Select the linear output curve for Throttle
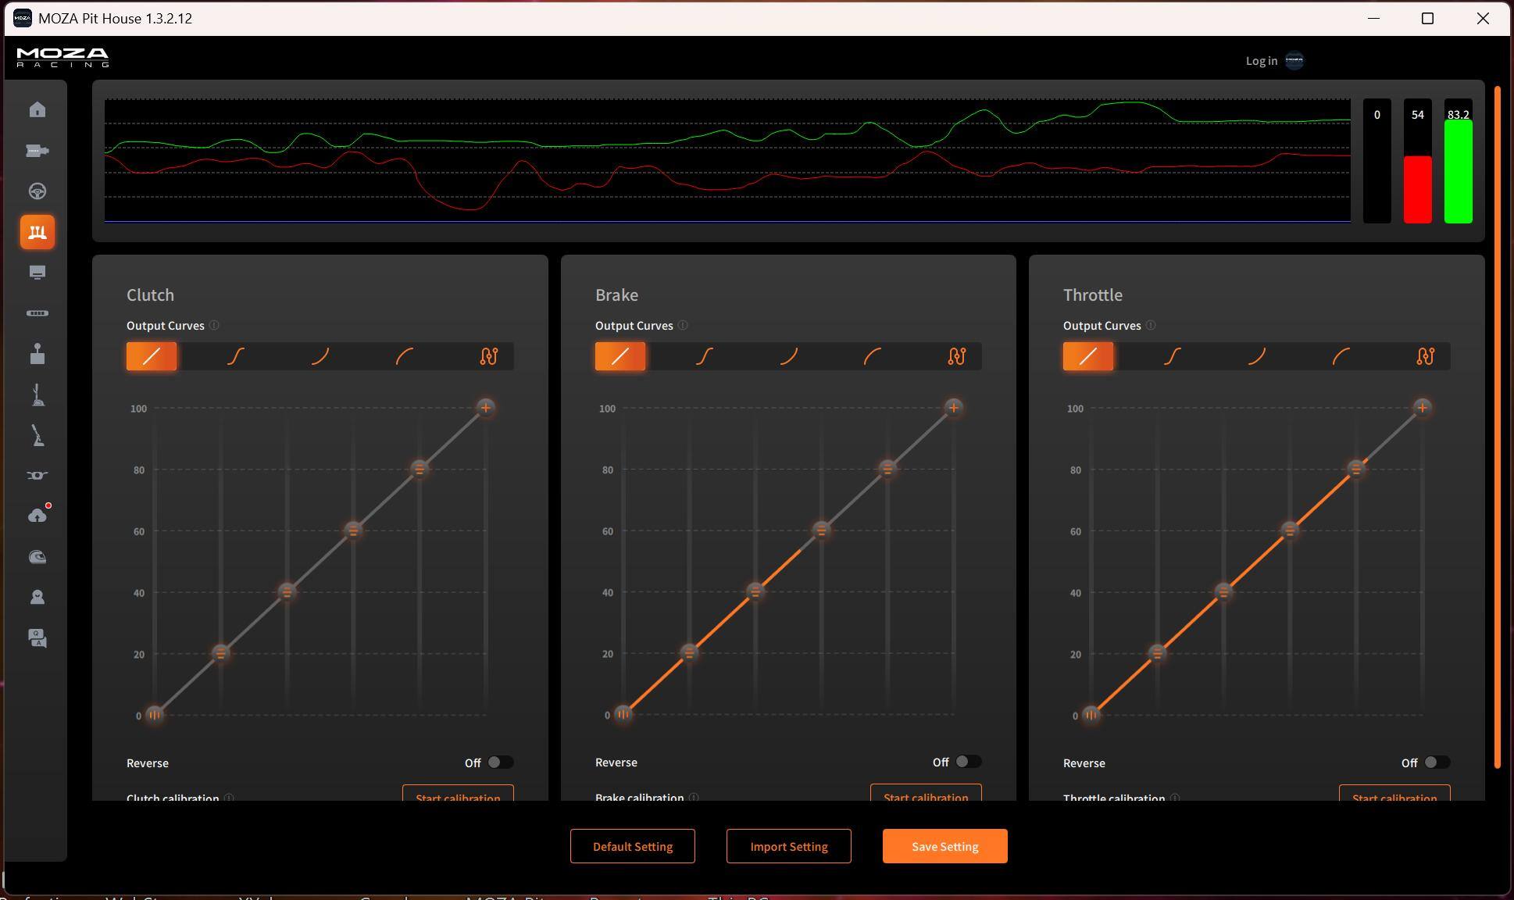The image size is (1514, 900). coord(1087,356)
